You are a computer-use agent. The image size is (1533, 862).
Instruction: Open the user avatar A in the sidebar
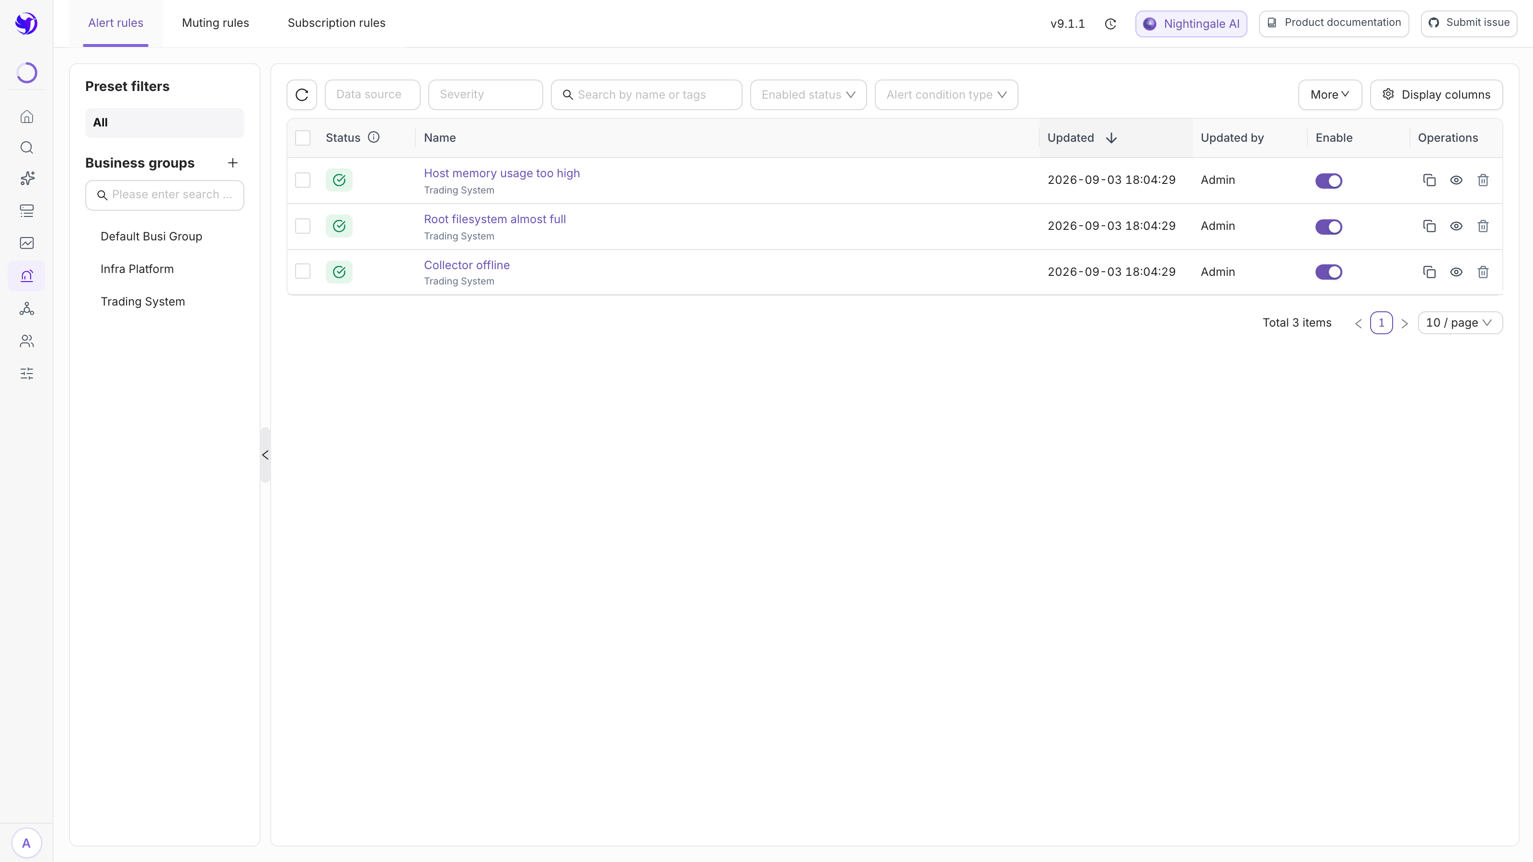click(26, 843)
